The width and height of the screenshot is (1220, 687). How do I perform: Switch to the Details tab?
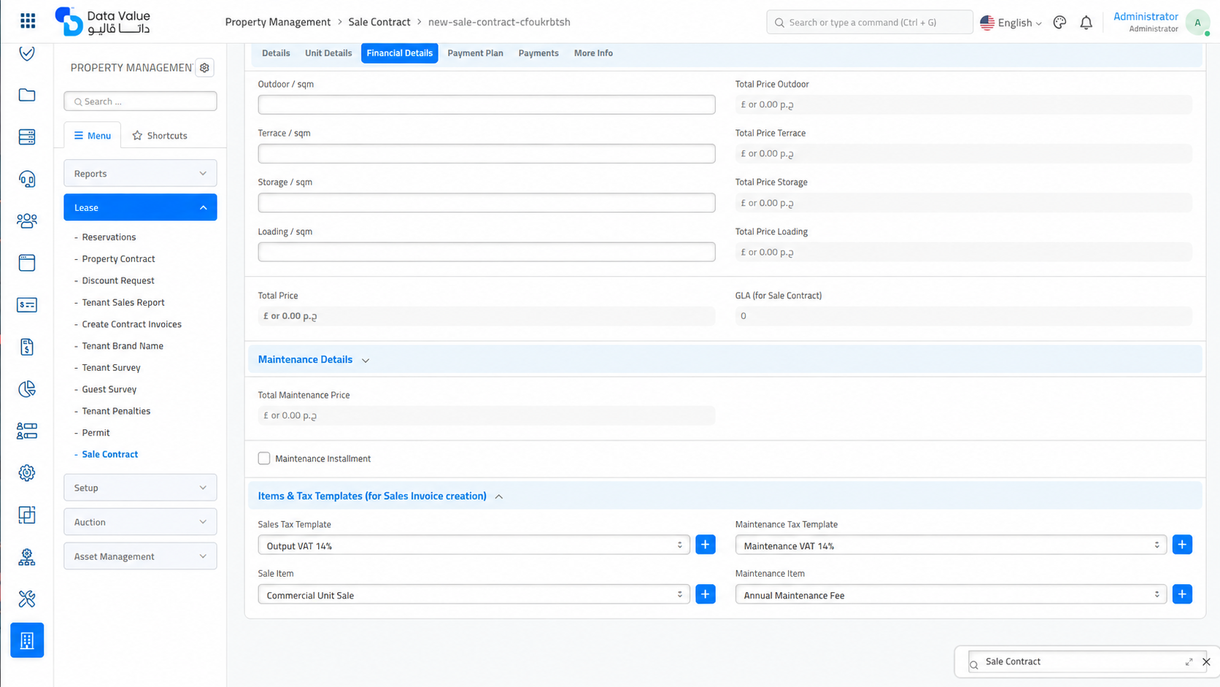(276, 53)
